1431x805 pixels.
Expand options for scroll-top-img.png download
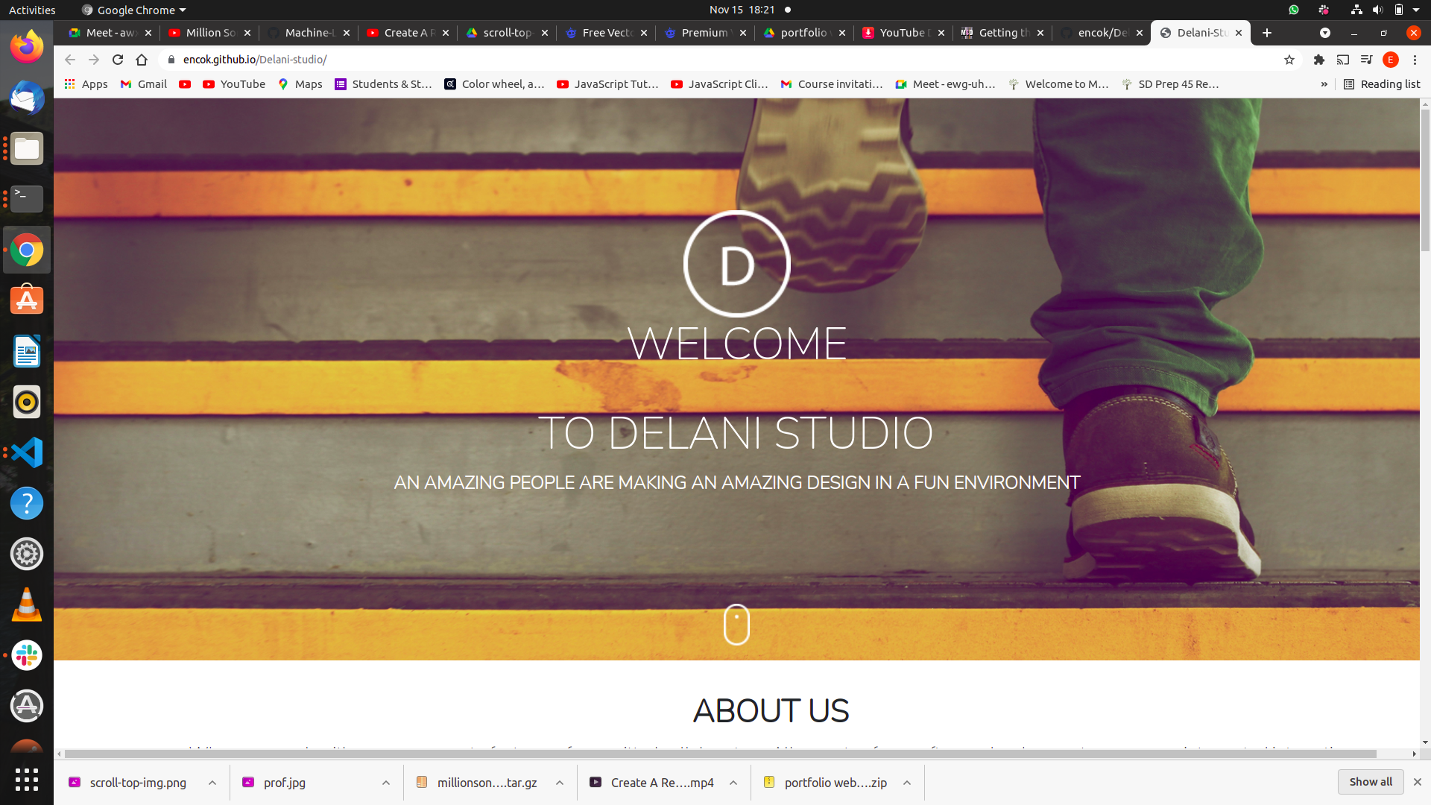pyautogui.click(x=212, y=783)
